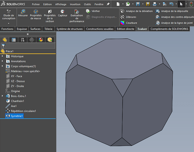
Task: Open the Save dropdown arrow
Action: coord(143,4)
